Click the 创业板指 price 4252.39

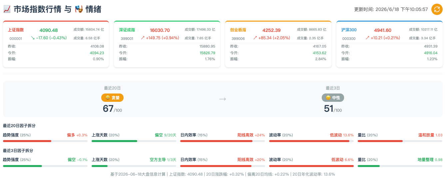point(271,30)
